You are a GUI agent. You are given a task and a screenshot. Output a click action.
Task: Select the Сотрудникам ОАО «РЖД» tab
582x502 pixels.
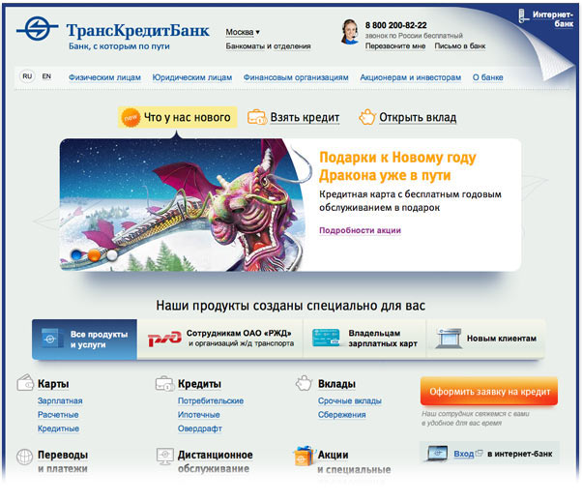click(x=220, y=339)
